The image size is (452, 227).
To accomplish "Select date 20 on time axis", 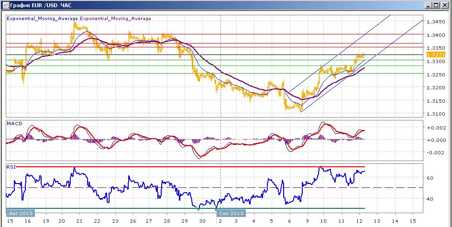I will tap(61, 221).
